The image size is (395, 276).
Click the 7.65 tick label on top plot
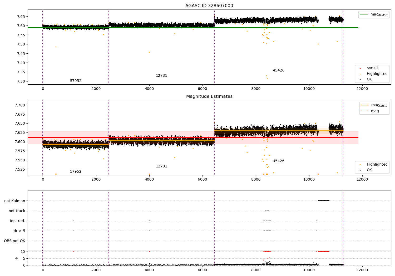pos(21,17)
